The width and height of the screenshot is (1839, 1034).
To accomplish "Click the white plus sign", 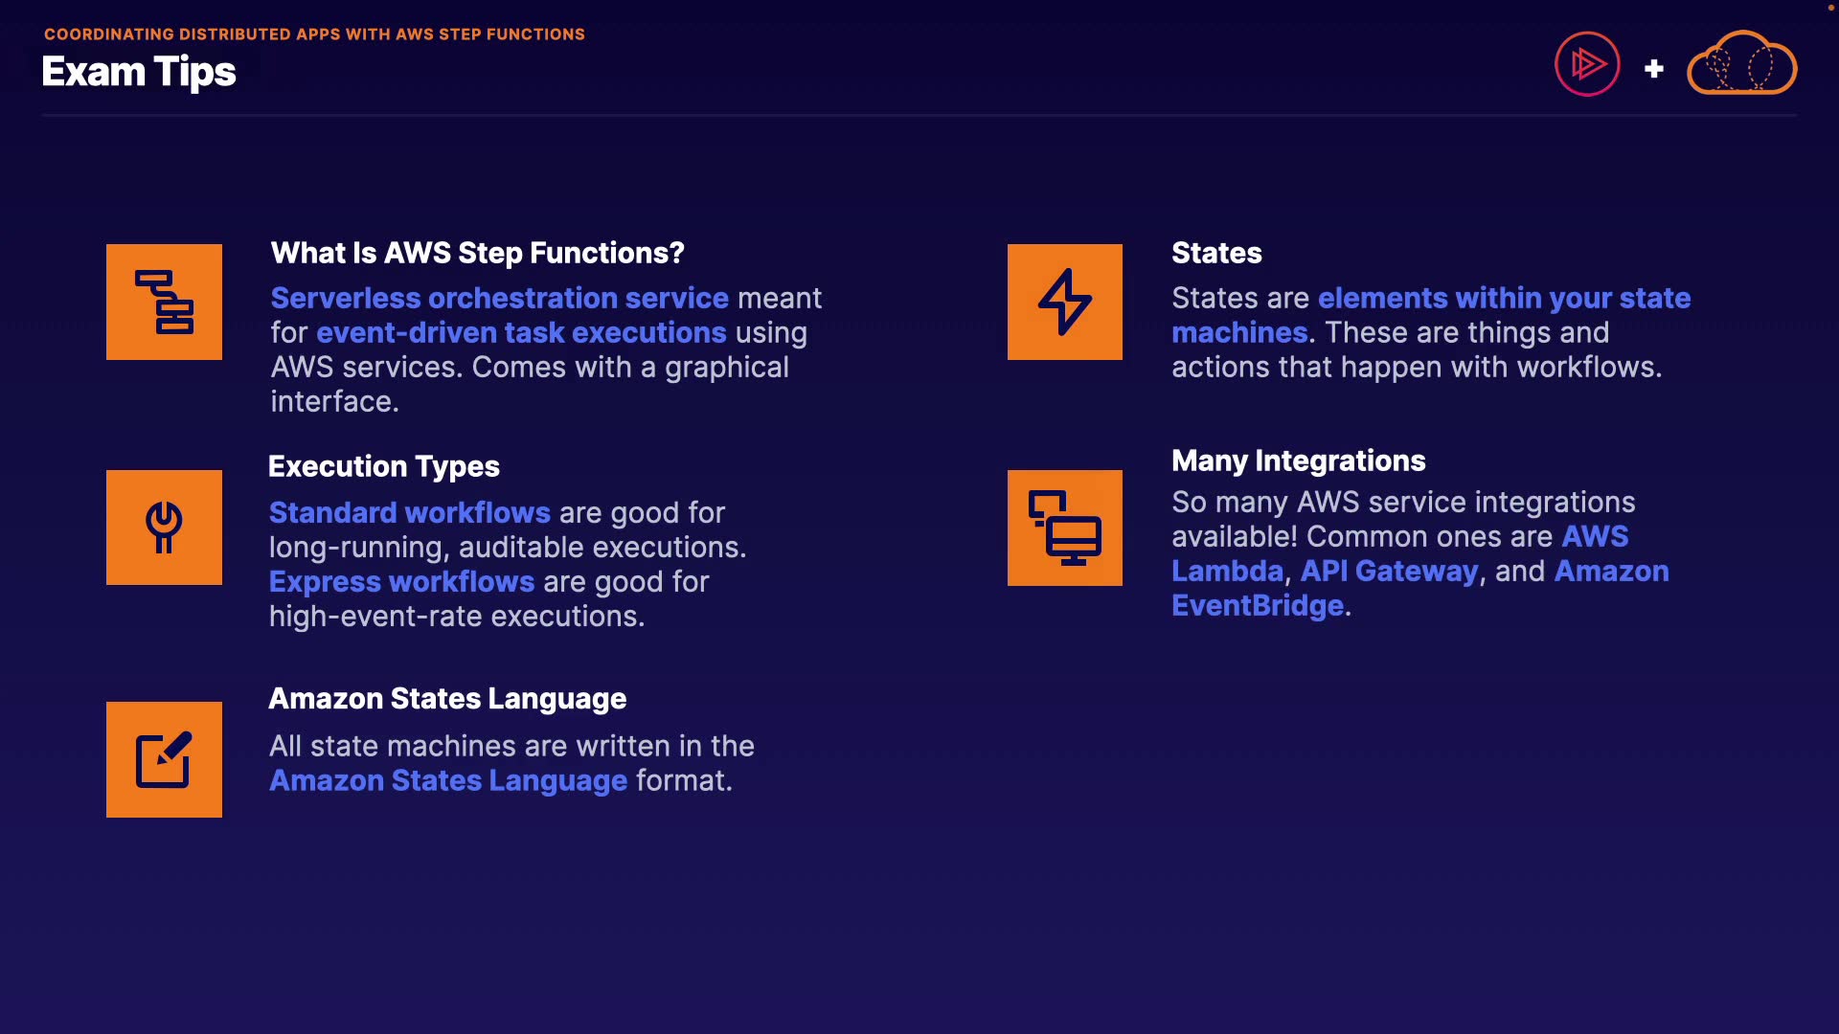I will (1653, 69).
